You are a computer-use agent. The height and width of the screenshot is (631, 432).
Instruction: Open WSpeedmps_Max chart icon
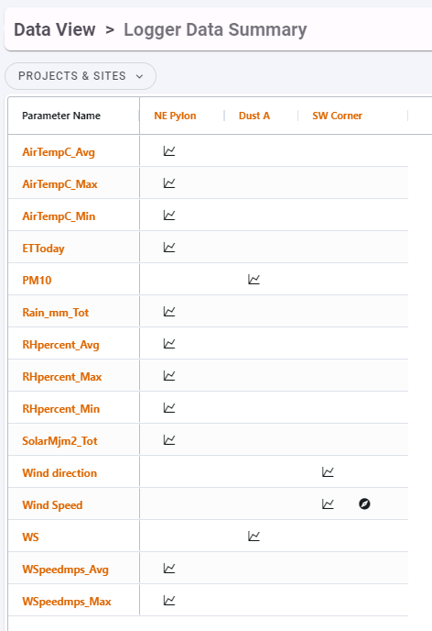click(169, 601)
